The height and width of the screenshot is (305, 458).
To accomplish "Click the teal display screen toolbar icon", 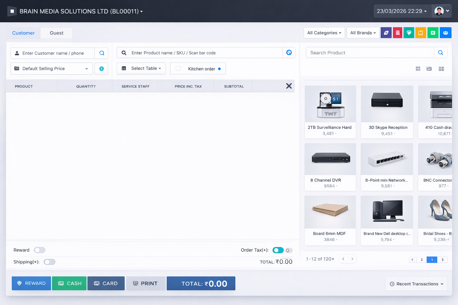I will tap(409, 32).
